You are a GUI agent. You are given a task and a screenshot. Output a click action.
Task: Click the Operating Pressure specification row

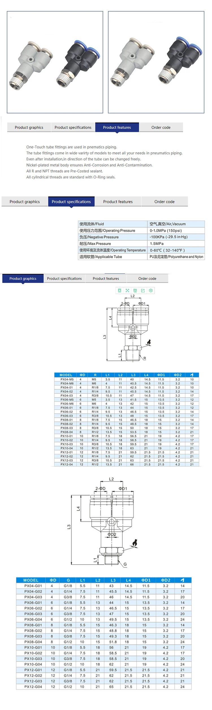(x=141, y=231)
